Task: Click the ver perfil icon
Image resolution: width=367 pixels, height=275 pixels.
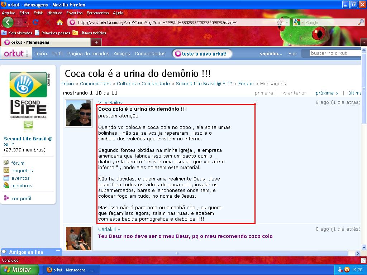Action: click(x=6, y=198)
